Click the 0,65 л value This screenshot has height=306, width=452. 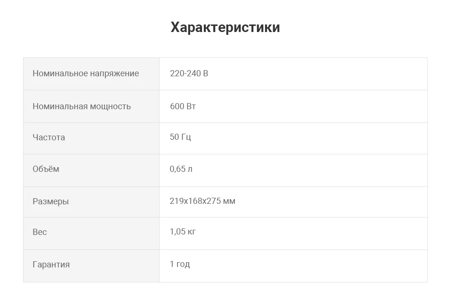click(181, 169)
